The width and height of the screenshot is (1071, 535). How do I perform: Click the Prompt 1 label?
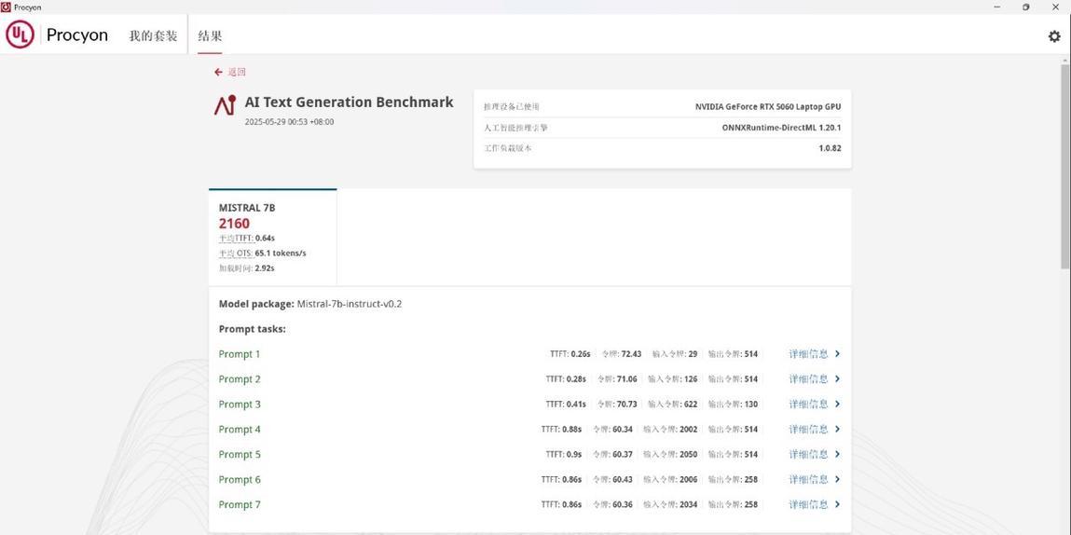(x=239, y=354)
